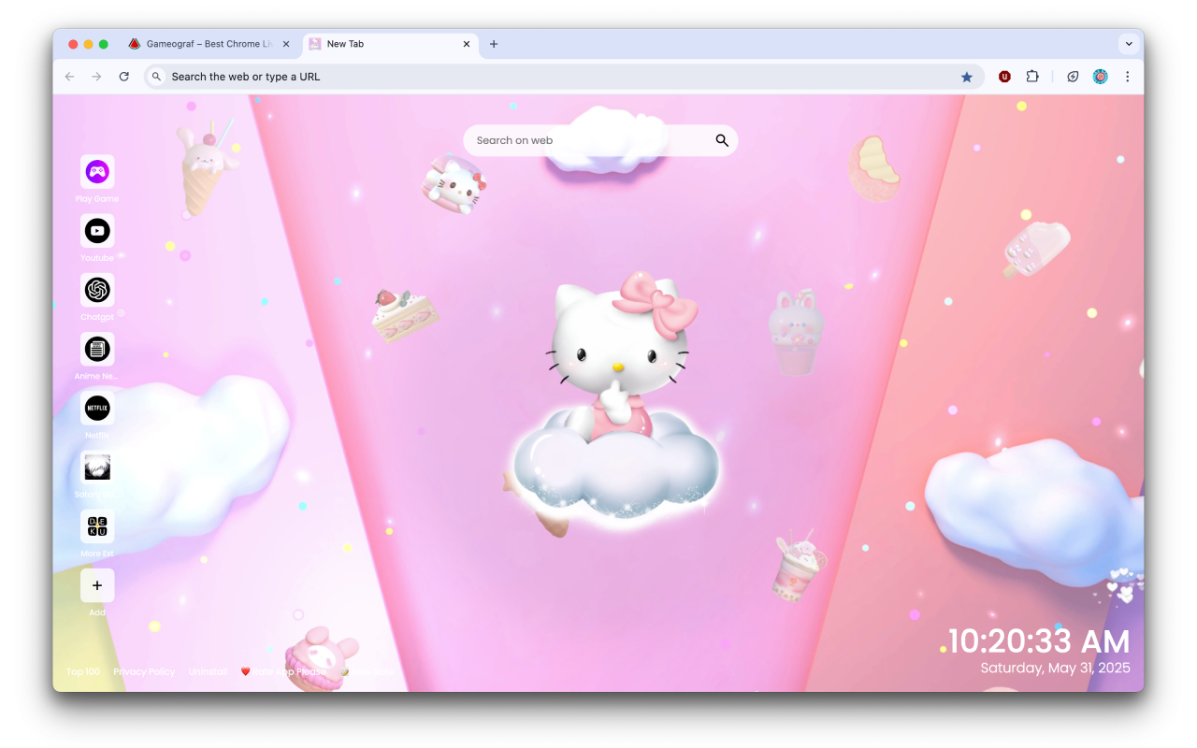Open Chrome three-dot menu

[x=1128, y=77]
